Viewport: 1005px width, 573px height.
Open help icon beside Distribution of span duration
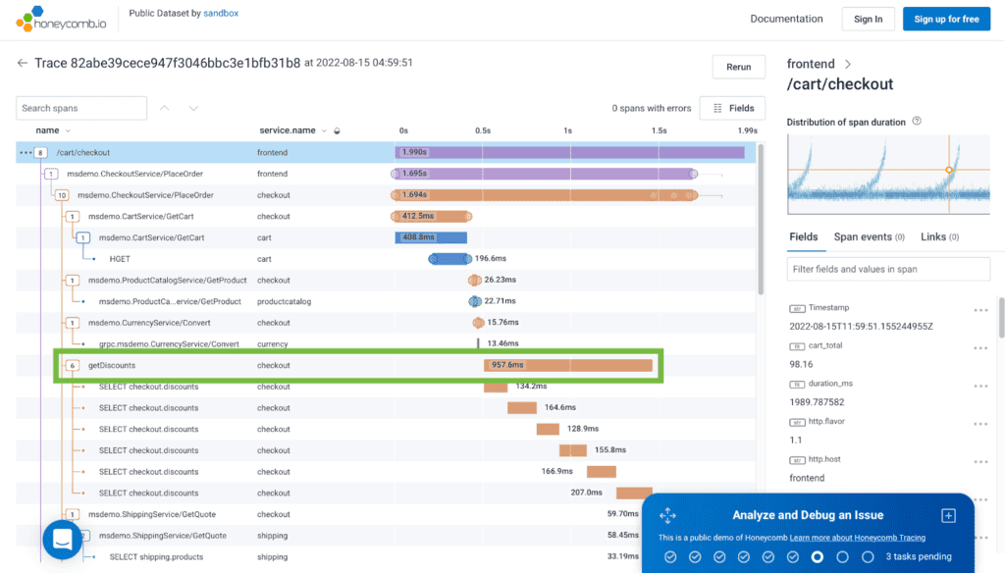click(x=917, y=122)
